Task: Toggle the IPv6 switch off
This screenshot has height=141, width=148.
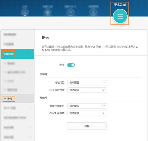Action: point(71,65)
